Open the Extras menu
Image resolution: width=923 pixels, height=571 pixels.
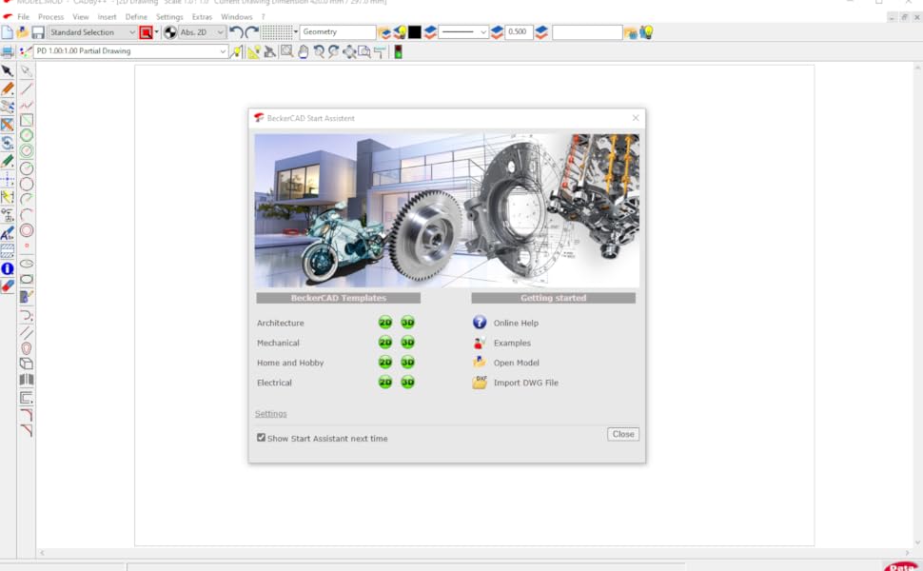202,17
